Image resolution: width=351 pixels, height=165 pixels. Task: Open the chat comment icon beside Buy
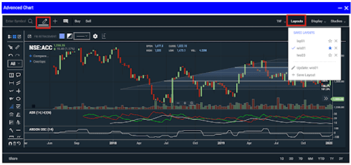[66, 21]
